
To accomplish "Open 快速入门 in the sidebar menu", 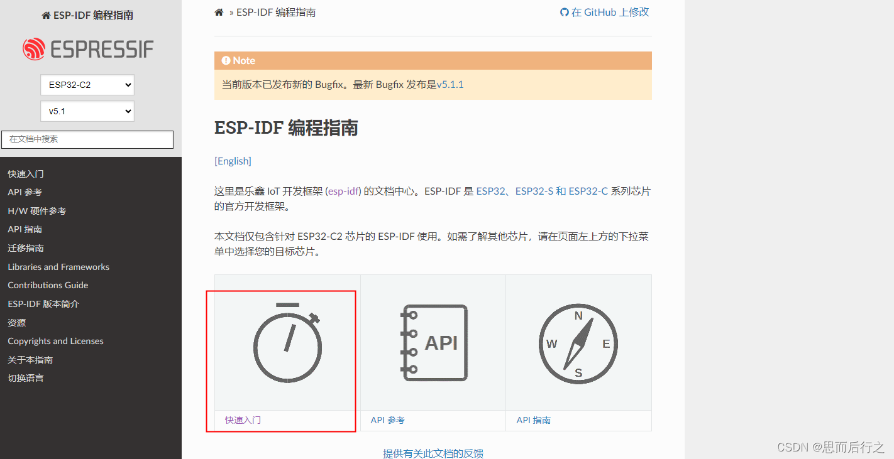I will coord(26,174).
